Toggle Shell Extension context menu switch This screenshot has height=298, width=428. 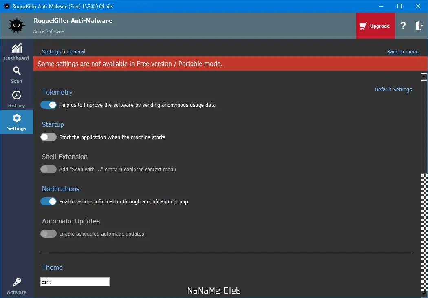(49, 169)
